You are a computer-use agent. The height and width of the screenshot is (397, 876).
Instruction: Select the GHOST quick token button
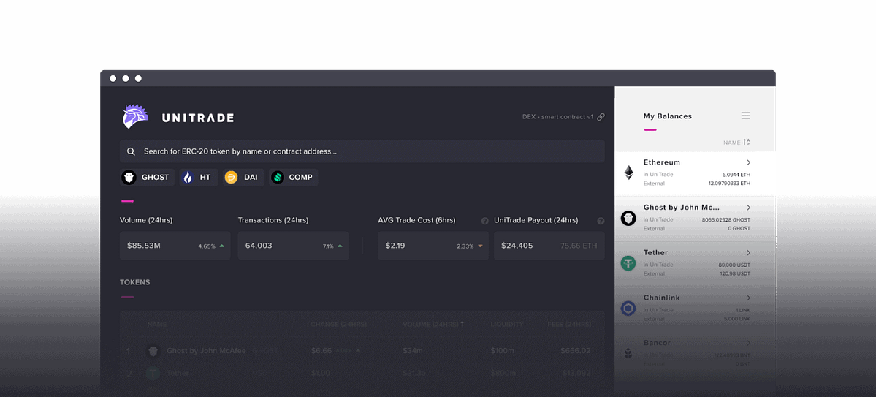click(x=147, y=177)
